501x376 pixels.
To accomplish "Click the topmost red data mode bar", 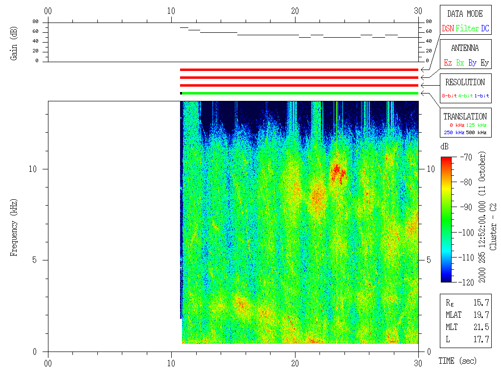I will click(299, 70).
